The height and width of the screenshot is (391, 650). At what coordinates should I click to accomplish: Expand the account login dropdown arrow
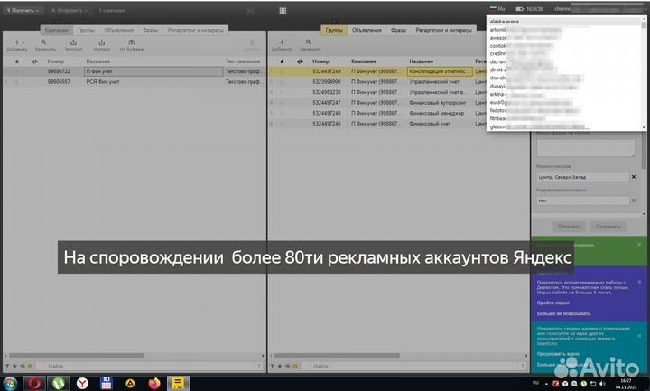pos(645,9)
